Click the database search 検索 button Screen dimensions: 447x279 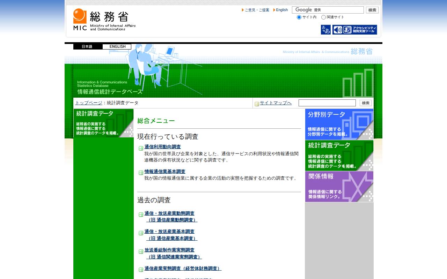366,103
